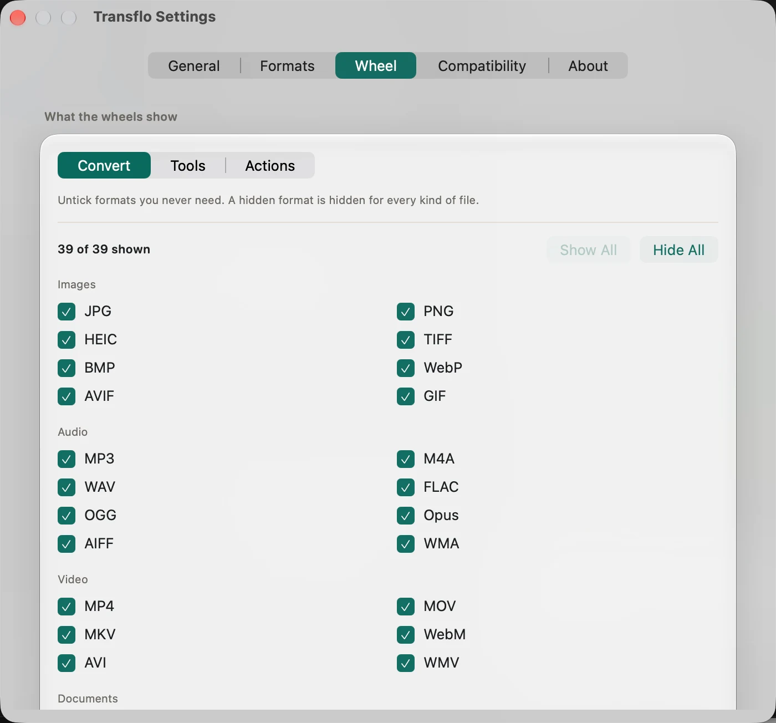Open the Compatibility tab
This screenshot has height=723, width=776.
click(x=482, y=66)
